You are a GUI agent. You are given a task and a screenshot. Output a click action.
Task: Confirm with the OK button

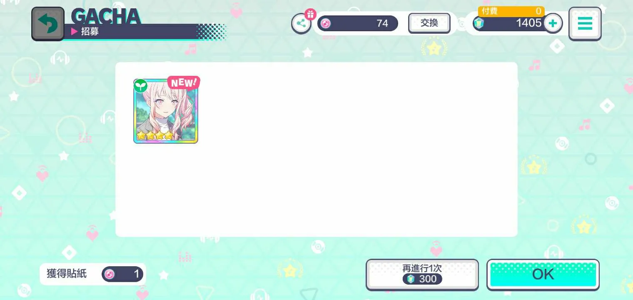pos(543,274)
